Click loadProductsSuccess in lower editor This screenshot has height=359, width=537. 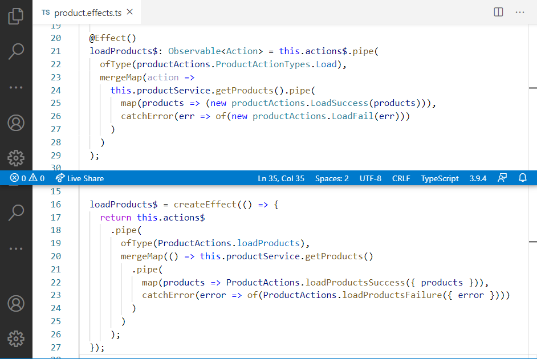[x=355, y=283]
